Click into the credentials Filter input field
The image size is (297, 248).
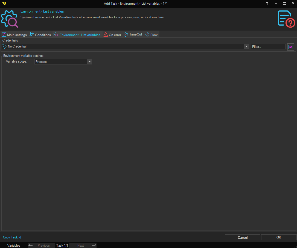tap(268, 47)
